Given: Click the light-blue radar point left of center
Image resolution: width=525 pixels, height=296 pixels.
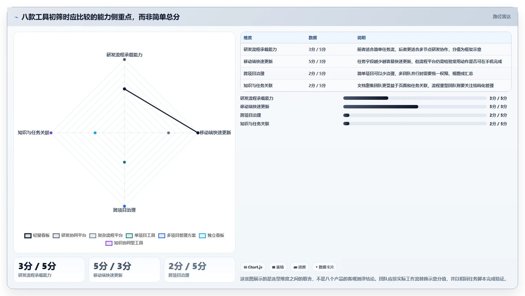Looking at the screenshot, I should (95, 133).
